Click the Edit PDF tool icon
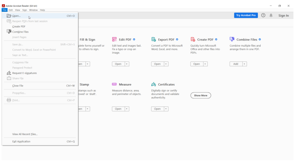This screenshot has width=295, height=164. coord(114,39)
